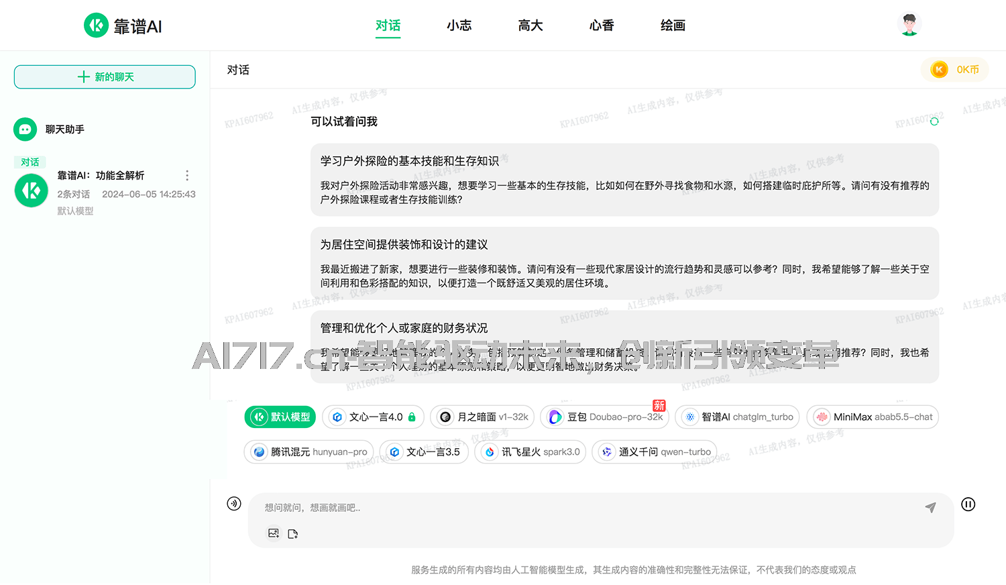Click the 聊天助手 chat bubble icon
This screenshot has width=1006, height=585.
click(25, 129)
